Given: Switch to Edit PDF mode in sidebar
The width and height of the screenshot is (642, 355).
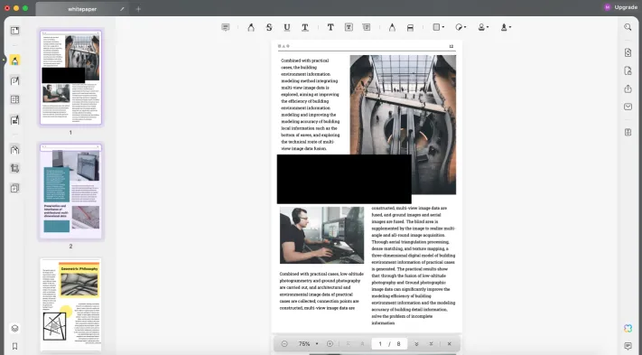Looking at the screenshot, I should [x=14, y=80].
